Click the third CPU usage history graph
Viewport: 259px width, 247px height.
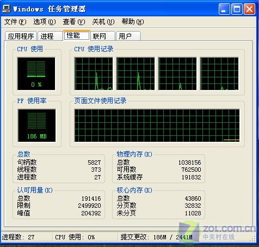[x=177, y=74]
